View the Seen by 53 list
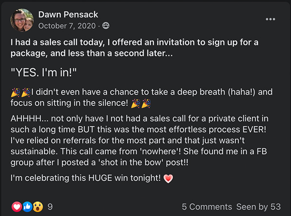 (x=259, y=206)
